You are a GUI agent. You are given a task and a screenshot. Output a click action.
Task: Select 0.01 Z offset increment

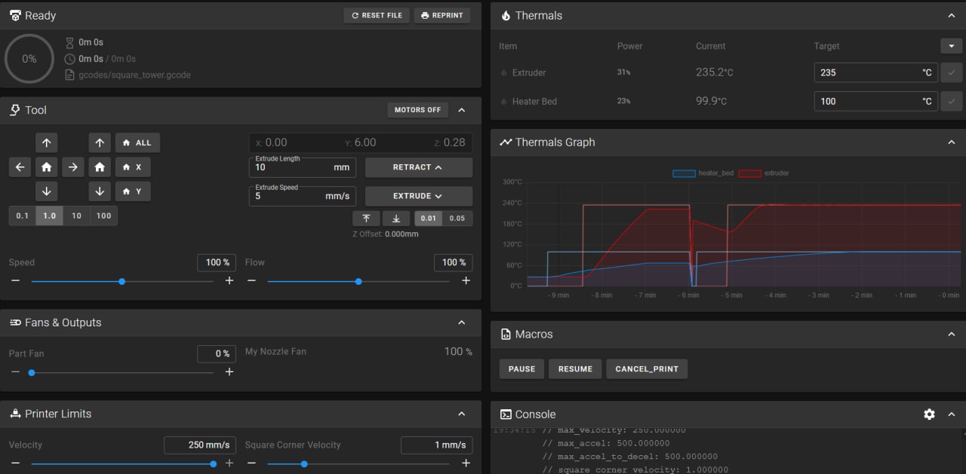point(429,219)
